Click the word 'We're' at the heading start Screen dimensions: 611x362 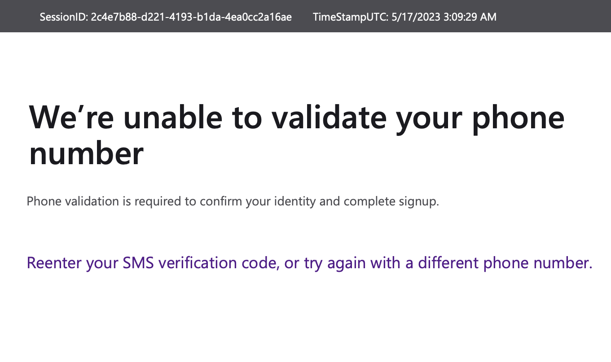[72, 118]
